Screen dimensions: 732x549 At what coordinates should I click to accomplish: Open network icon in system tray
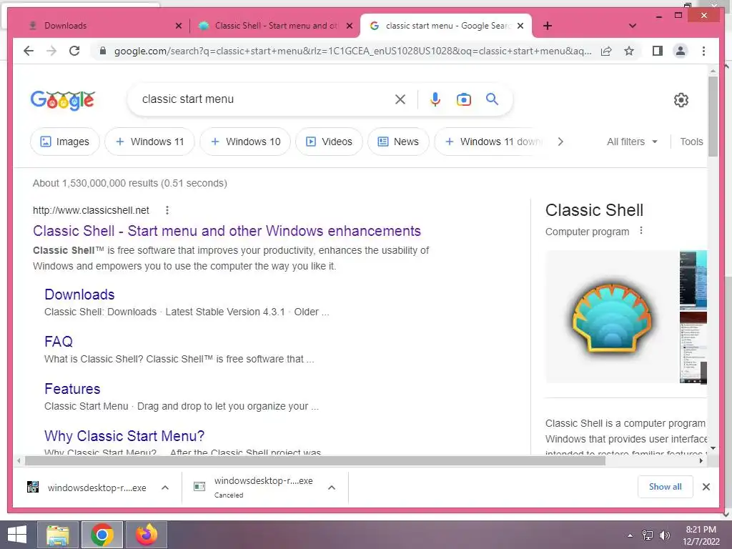click(648, 535)
